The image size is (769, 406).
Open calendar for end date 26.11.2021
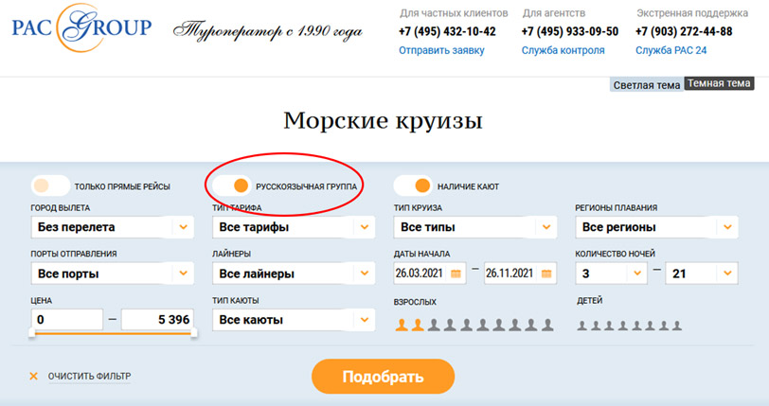pyautogui.click(x=545, y=274)
